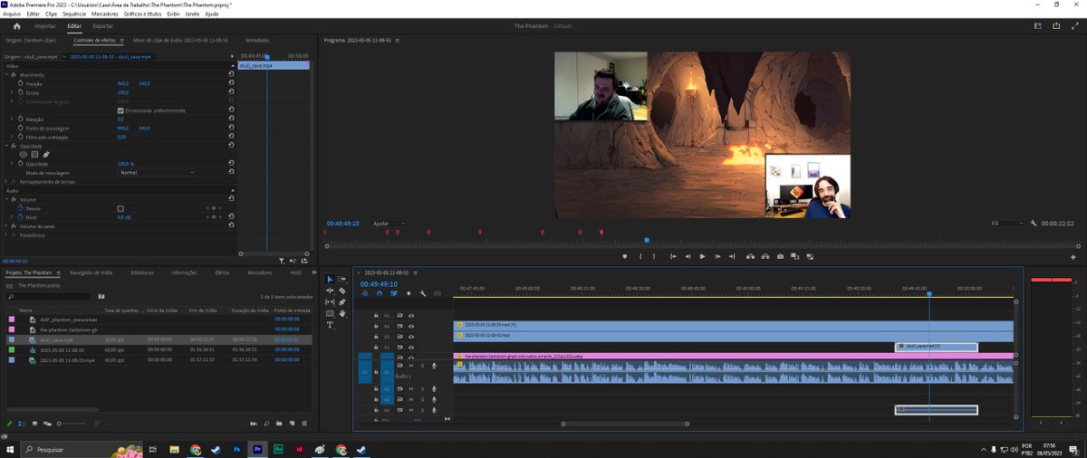Click Add Marker icon in Program monitor

click(624, 256)
